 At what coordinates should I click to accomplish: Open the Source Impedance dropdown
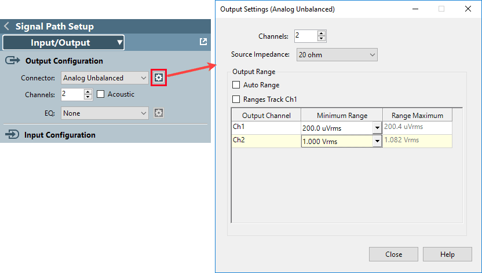(x=337, y=55)
